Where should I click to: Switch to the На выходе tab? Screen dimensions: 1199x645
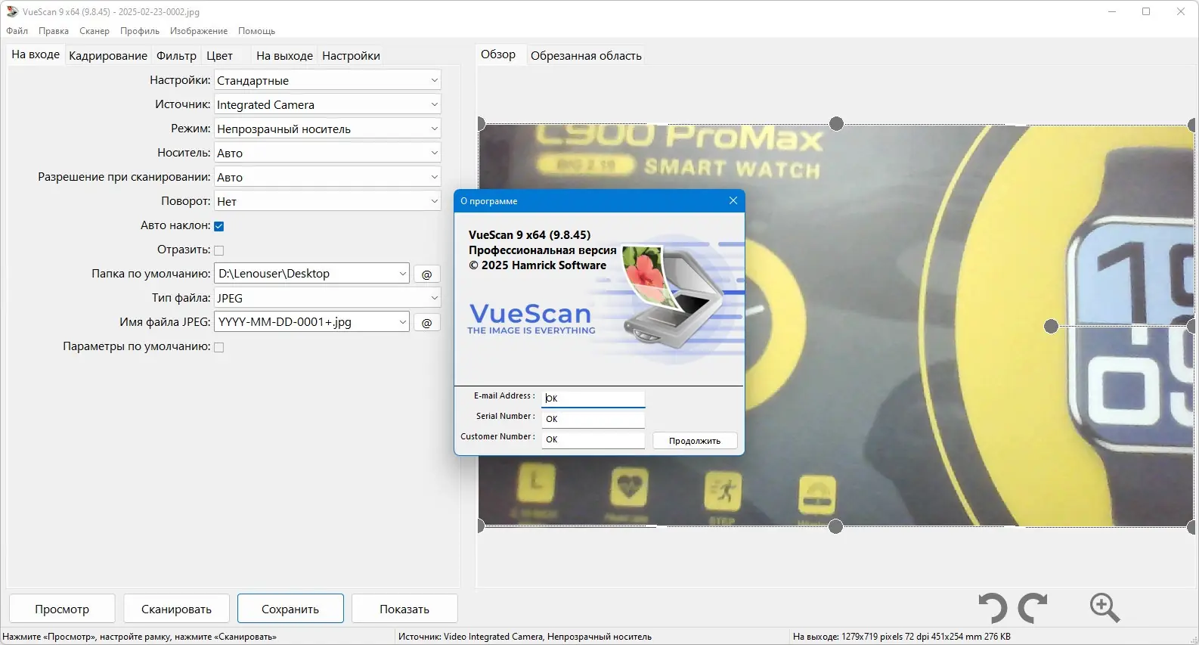pyautogui.click(x=284, y=56)
